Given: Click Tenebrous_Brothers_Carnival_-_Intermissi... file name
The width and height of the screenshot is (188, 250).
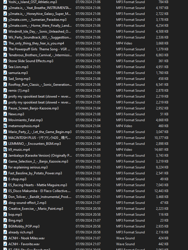Looking at the screenshot, I should 40,55.
